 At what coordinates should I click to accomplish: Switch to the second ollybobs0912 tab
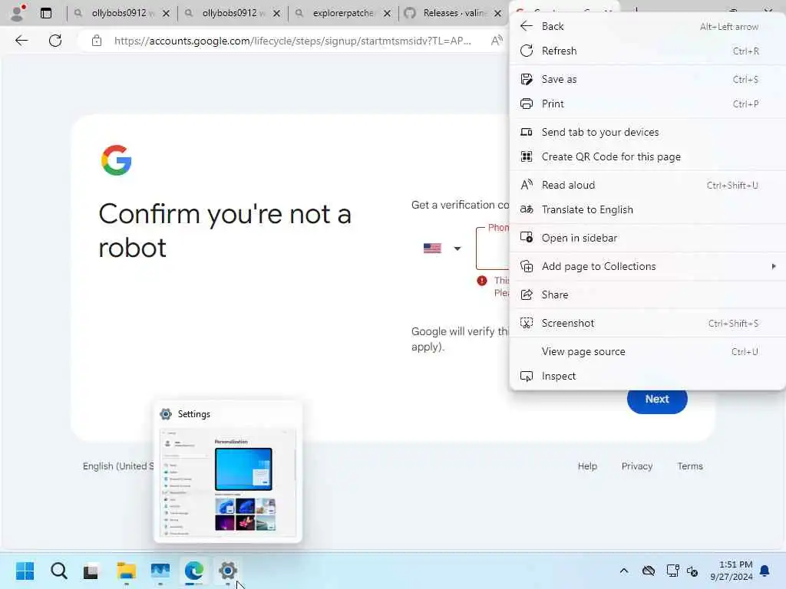233,13
